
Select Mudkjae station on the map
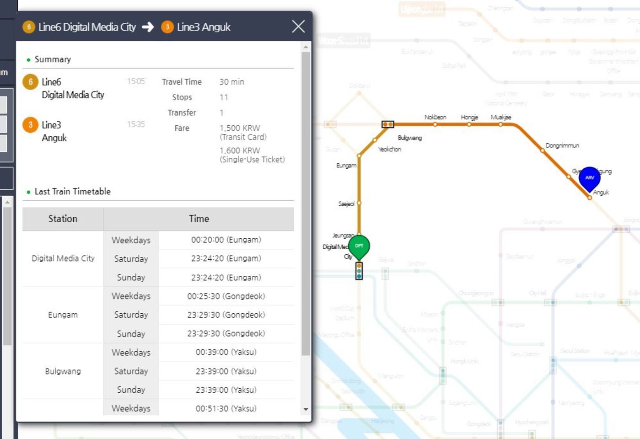pos(500,124)
